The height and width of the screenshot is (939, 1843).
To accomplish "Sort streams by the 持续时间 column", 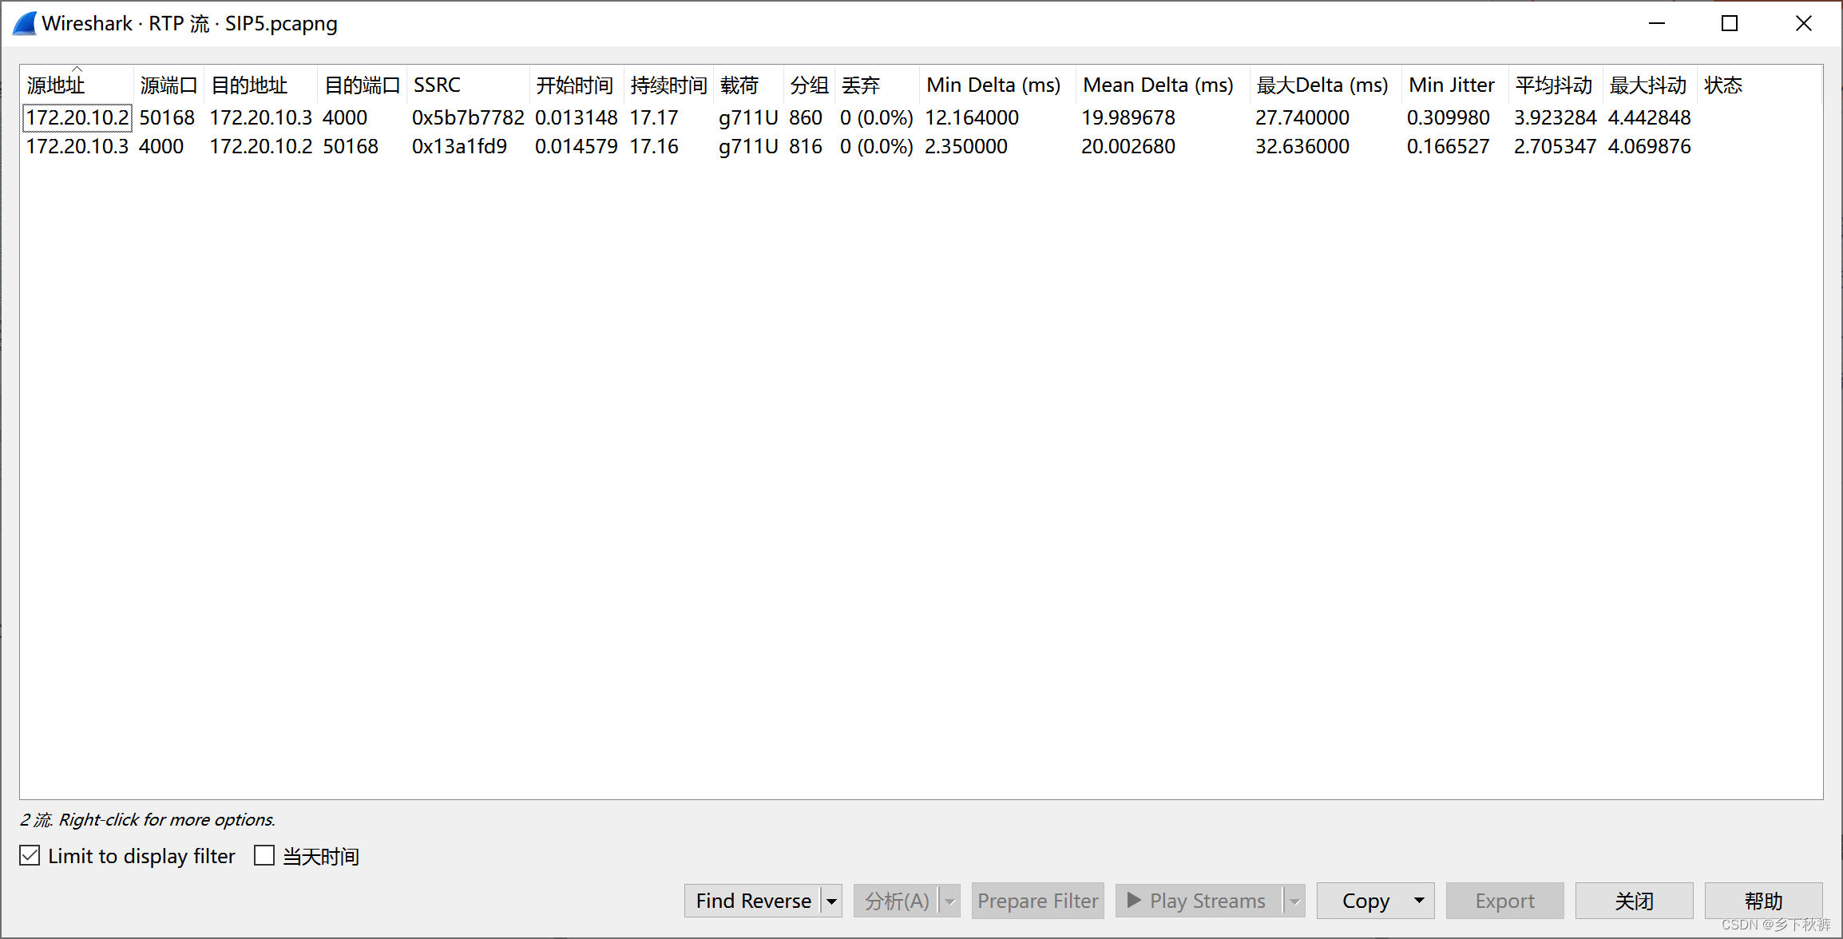I will [x=668, y=85].
